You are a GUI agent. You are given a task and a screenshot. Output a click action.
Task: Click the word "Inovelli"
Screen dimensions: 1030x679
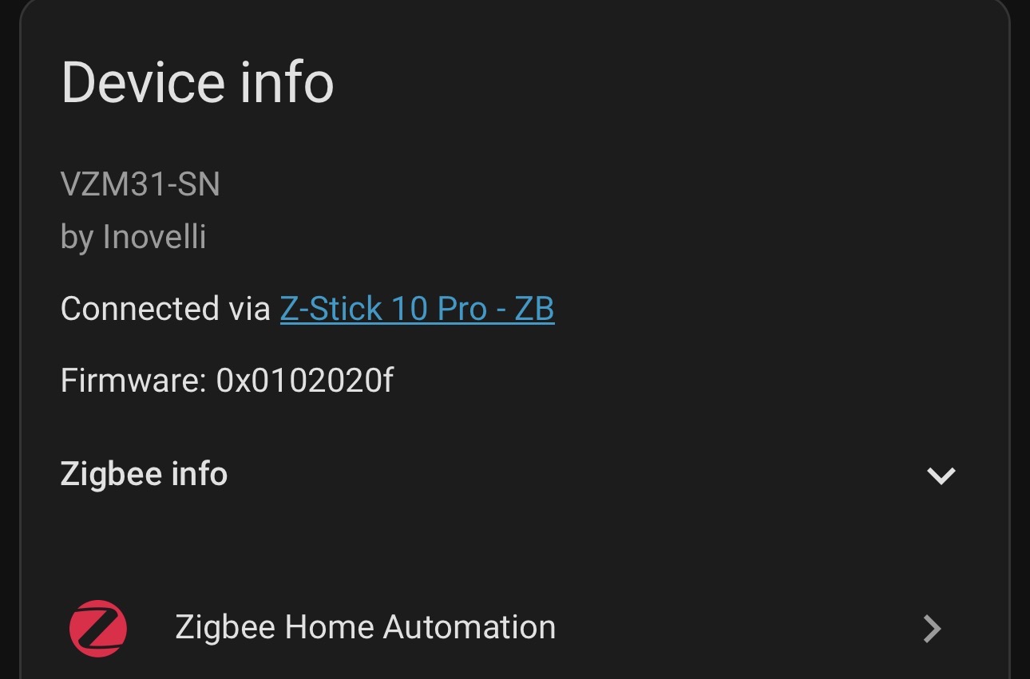point(154,237)
